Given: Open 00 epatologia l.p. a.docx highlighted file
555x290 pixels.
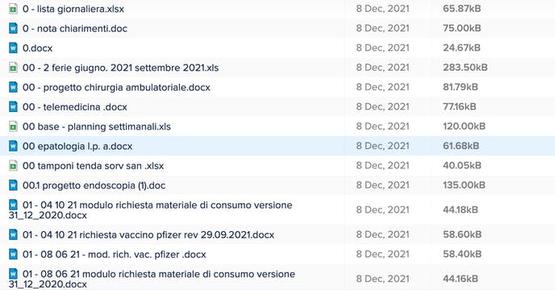Looking at the screenshot, I should click(77, 146).
